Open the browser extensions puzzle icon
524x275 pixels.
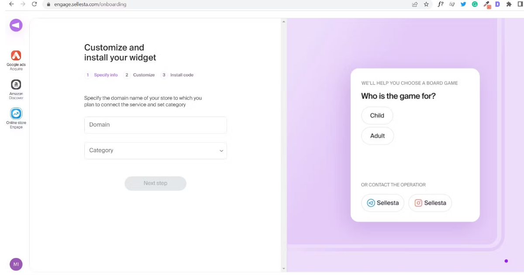tap(509, 4)
